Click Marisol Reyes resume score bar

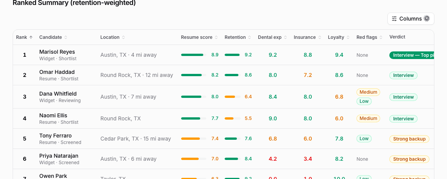click(194, 55)
